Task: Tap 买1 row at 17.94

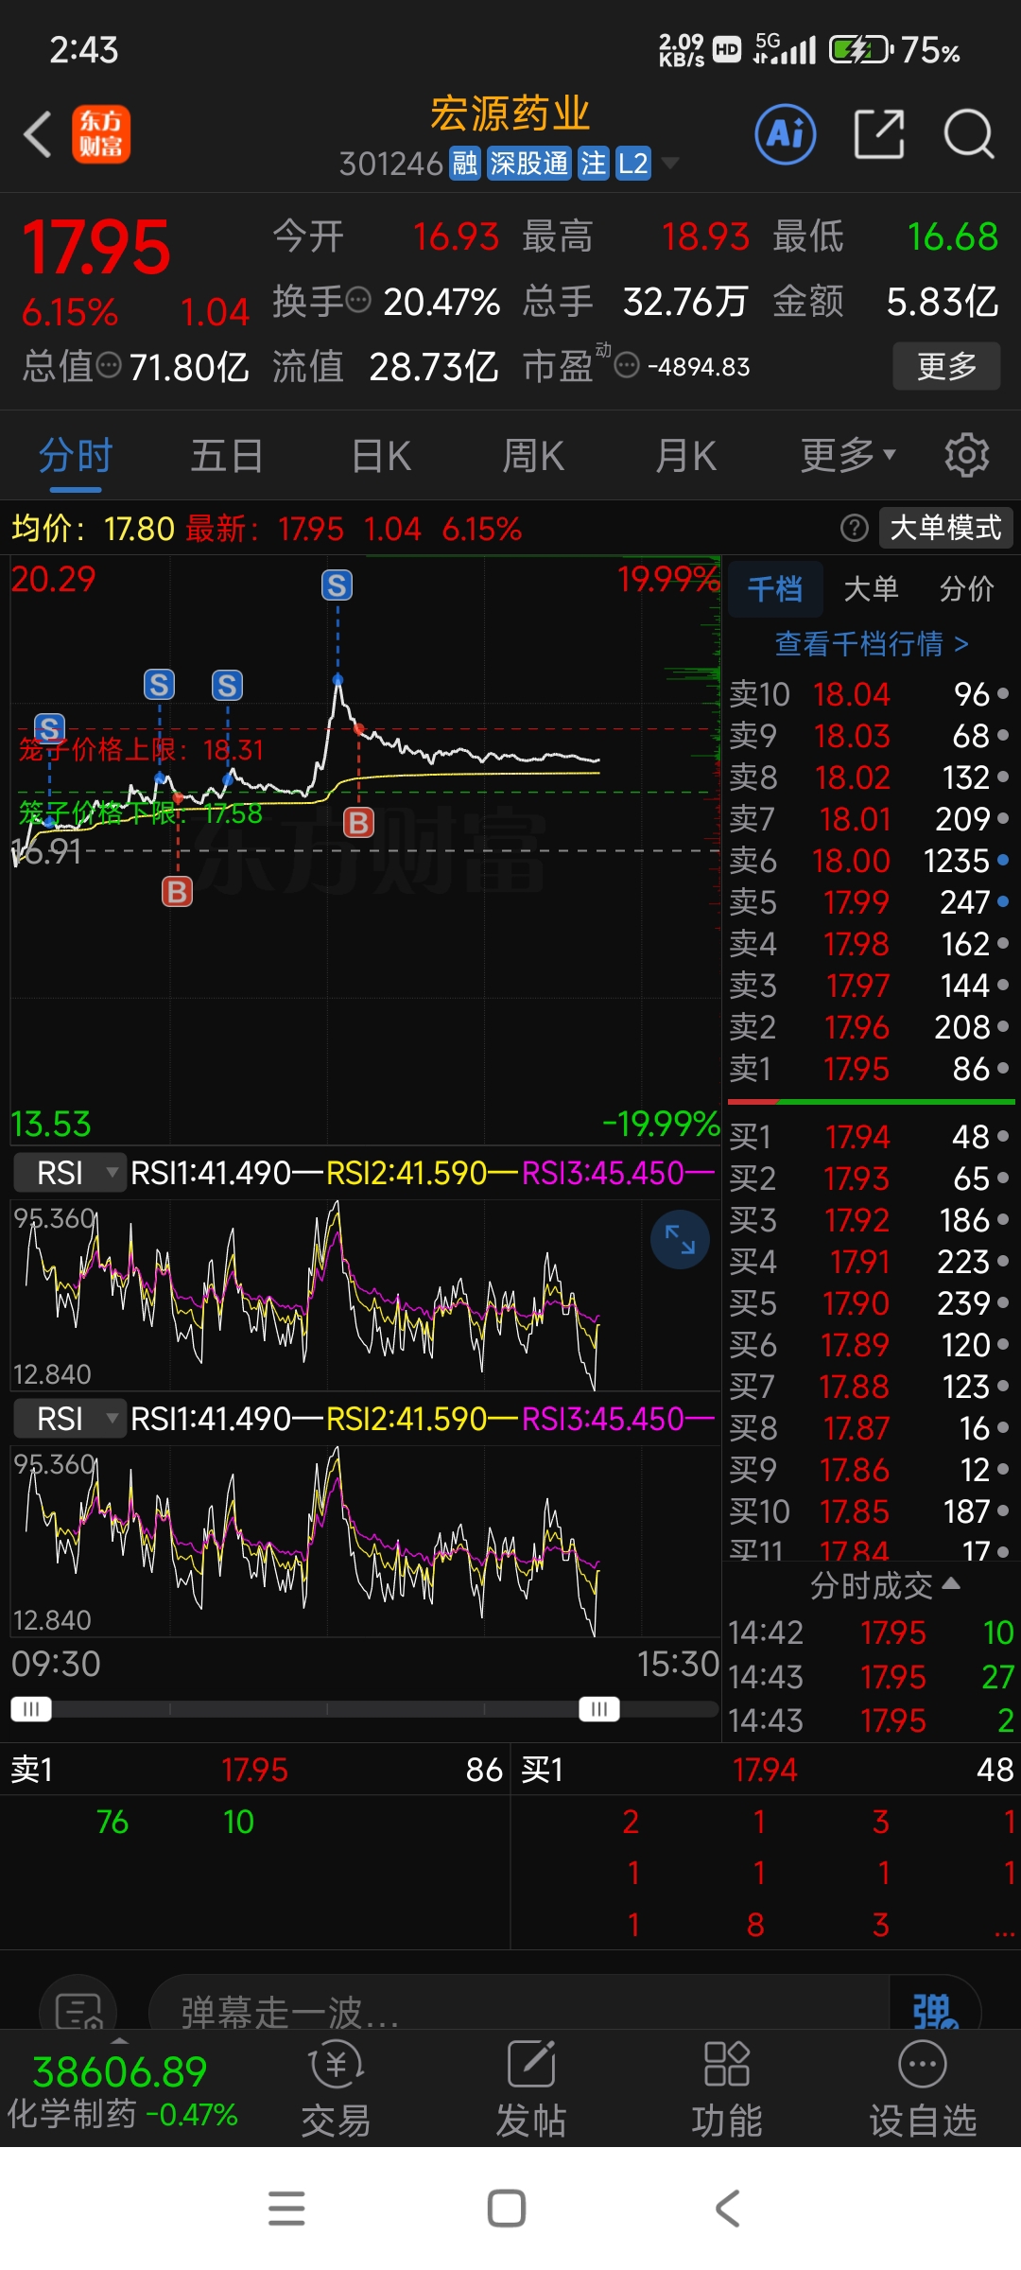Action: [x=870, y=1137]
